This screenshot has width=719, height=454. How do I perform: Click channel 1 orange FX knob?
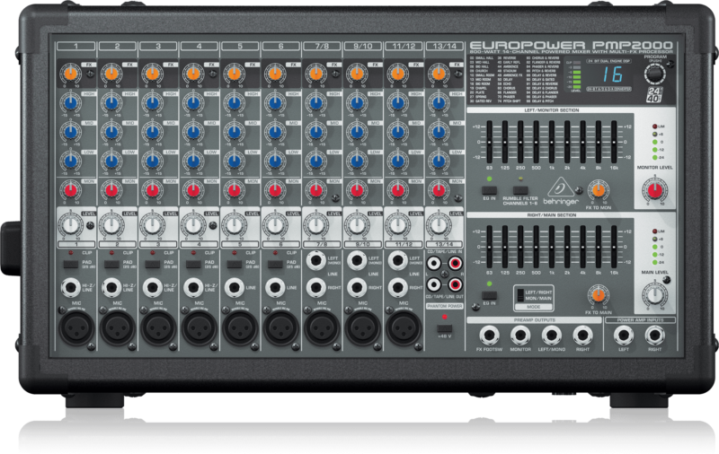coord(71,74)
